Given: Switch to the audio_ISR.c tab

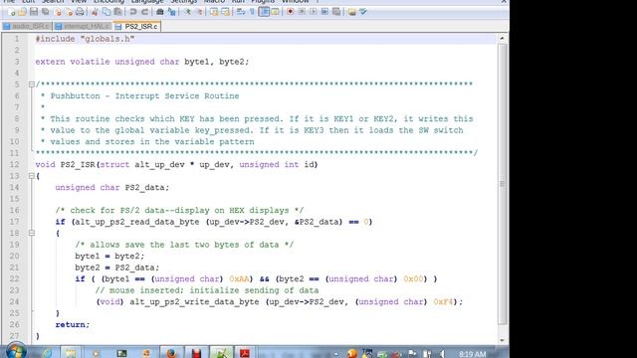Looking at the screenshot, I should click(27, 27).
